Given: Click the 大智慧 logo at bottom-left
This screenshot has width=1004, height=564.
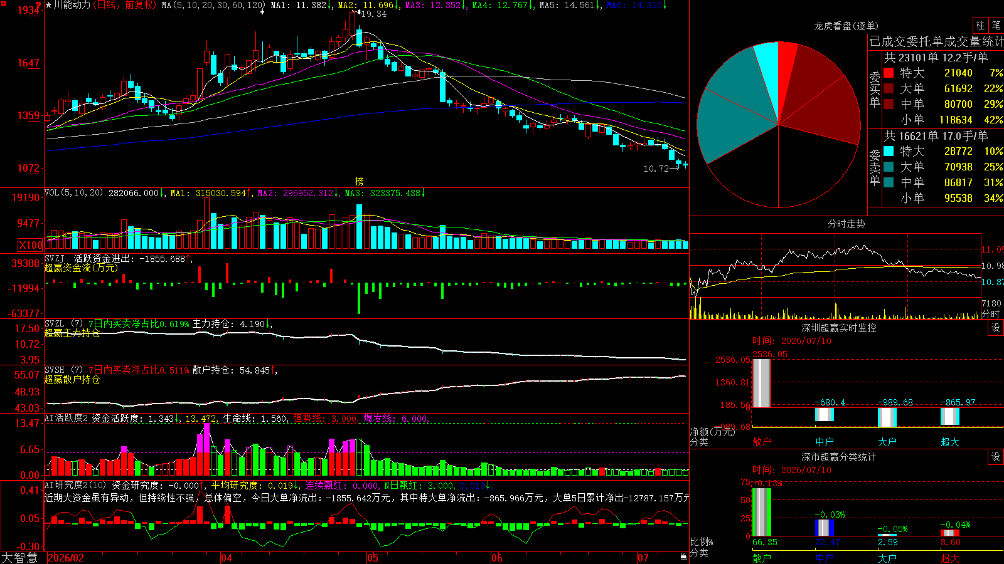Looking at the screenshot, I should point(19,558).
